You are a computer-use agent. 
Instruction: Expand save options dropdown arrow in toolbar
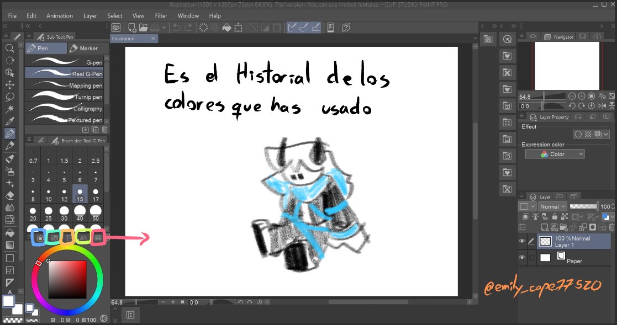tap(164, 28)
